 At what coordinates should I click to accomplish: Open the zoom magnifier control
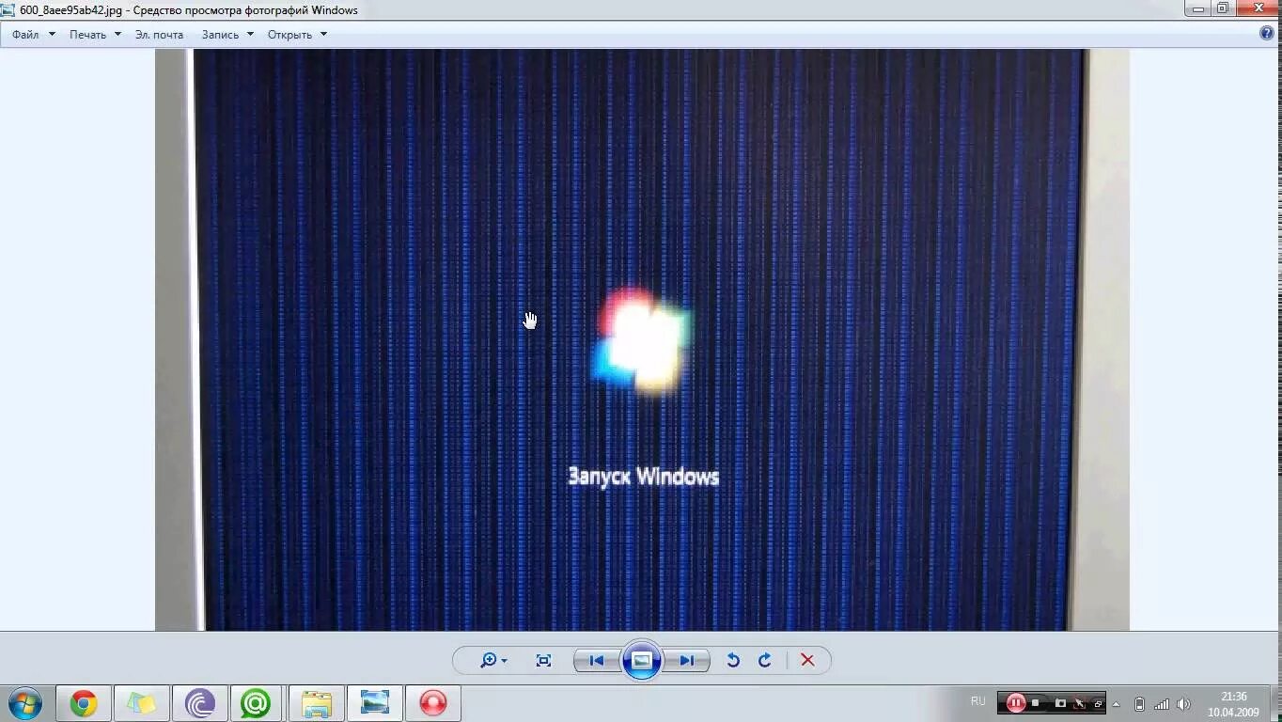click(492, 660)
